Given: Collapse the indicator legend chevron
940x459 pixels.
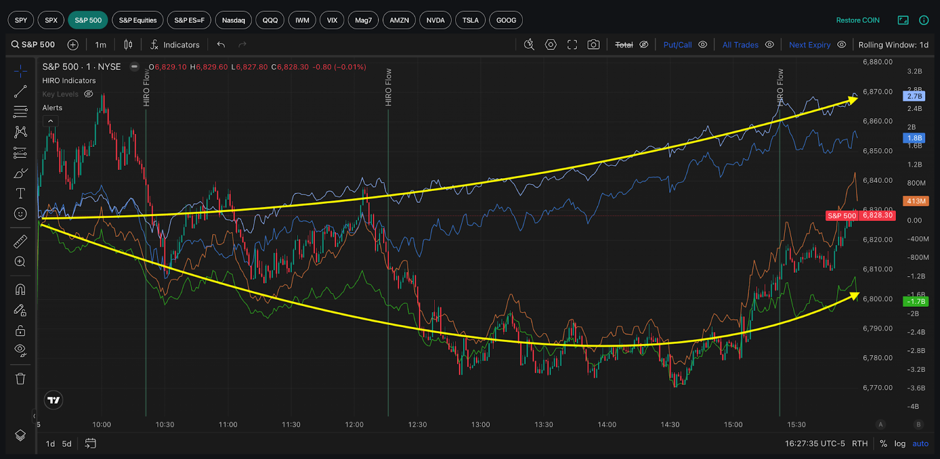Looking at the screenshot, I should (x=51, y=121).
